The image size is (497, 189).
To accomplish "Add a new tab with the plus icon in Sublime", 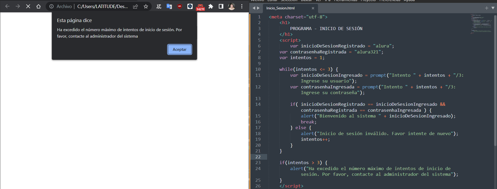I will coord(487,8).
